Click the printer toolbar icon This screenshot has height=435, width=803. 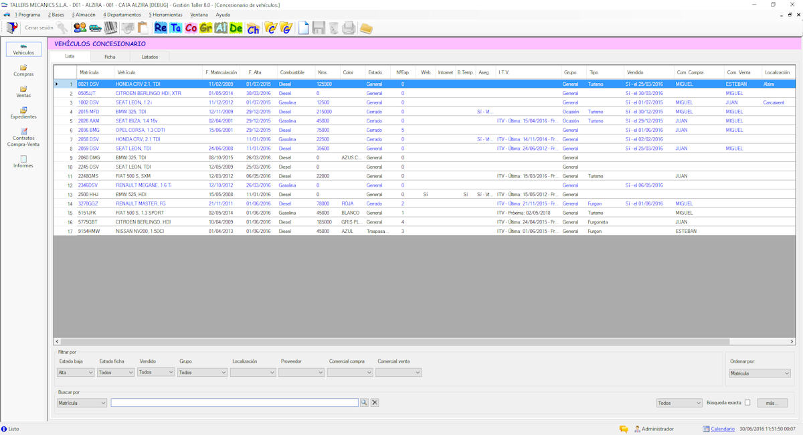(x=349, y=27)
